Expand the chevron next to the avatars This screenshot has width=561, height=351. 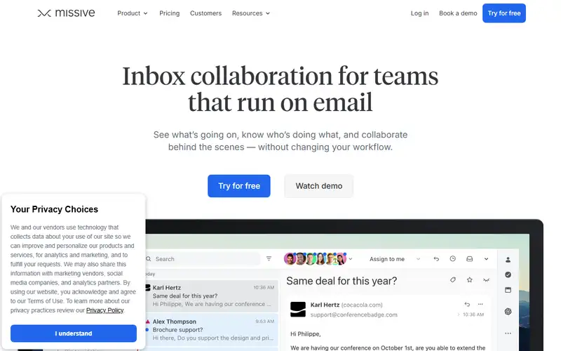click(x=351, y=259)
